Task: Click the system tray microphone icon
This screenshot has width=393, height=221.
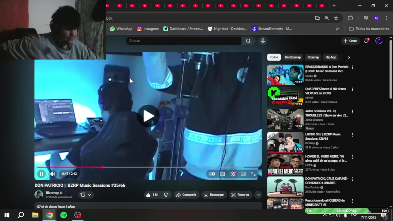Action: pyautogui.click(x=345, y=215)
